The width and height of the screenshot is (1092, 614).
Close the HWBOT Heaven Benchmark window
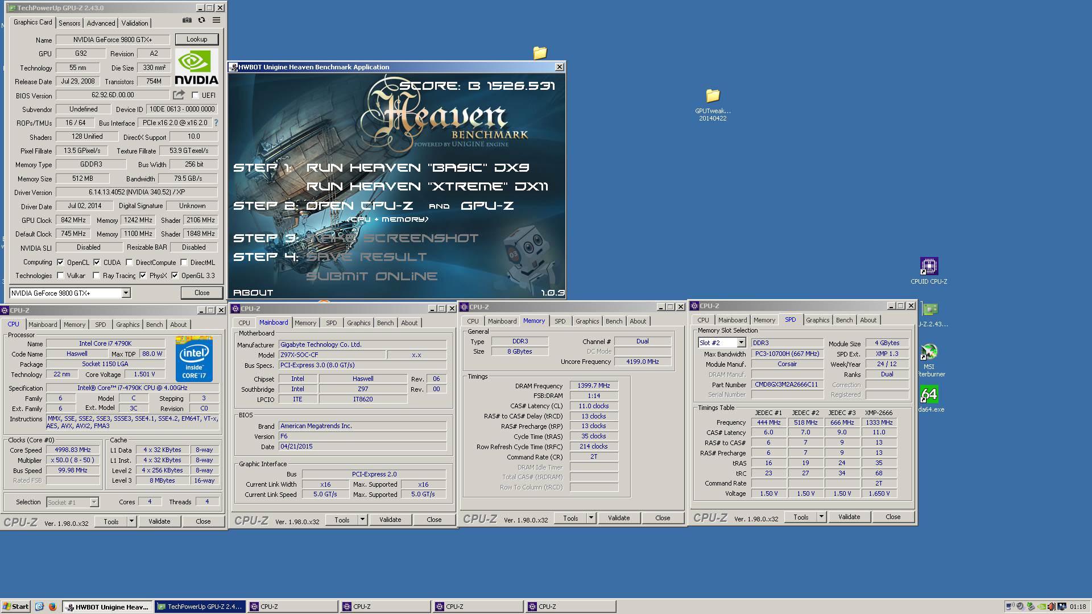(559, 67)
